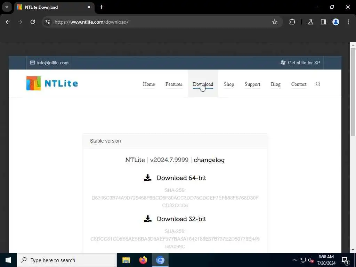
Task: Open site information icon in address bar
Action: [47, 22]
